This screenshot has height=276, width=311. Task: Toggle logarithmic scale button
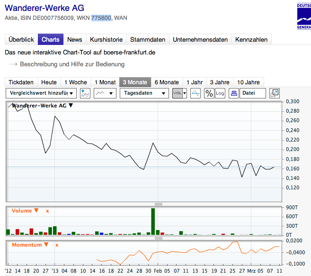pos(220,93)
